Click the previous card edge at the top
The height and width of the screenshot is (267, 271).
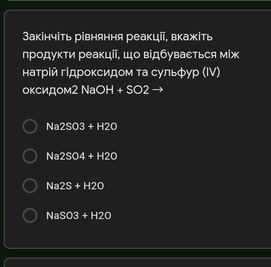135,2
